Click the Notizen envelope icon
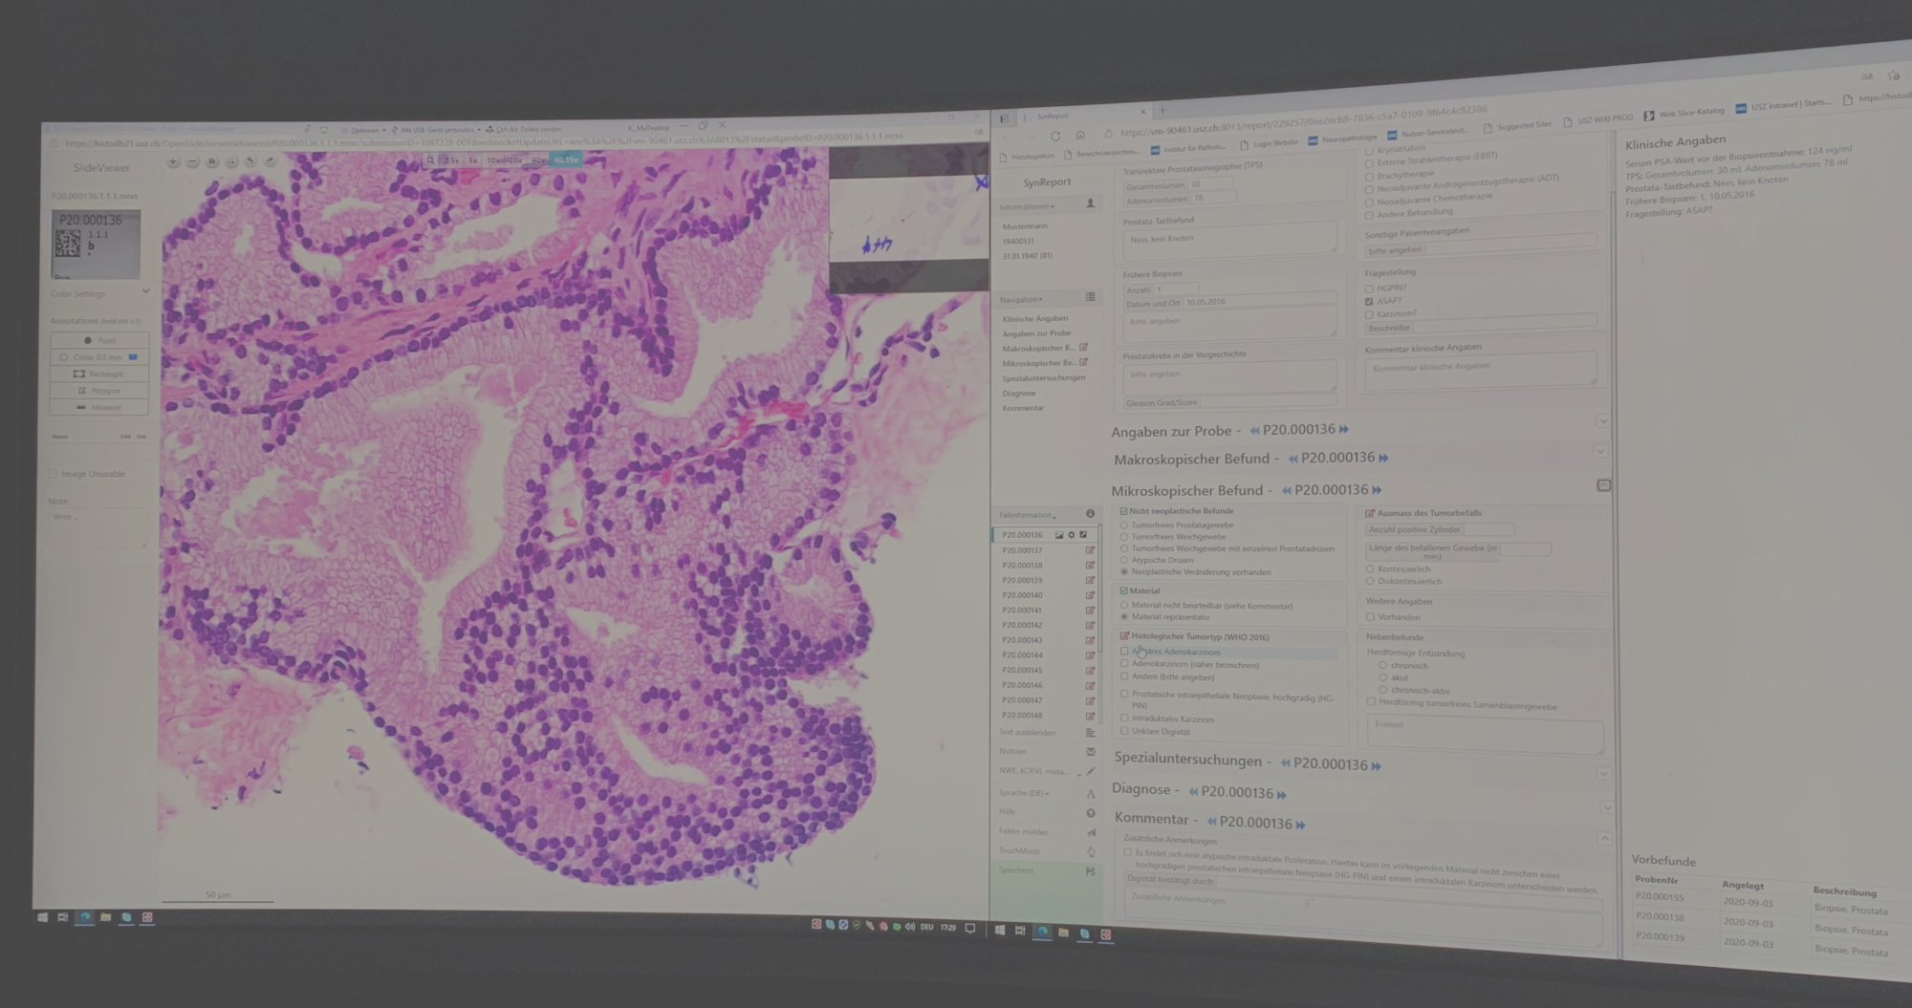The height and width of the screenshot is (1008, 1912). pyautogui.click(x=1091, y=752)
